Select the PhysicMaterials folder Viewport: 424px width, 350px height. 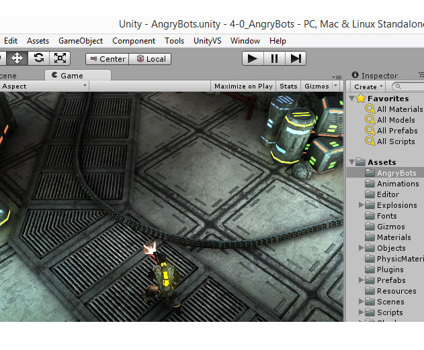tap(400, 259)
